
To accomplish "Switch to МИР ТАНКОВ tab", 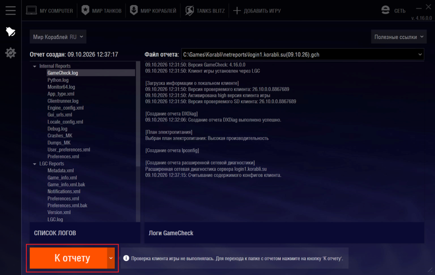I will 101,11.
